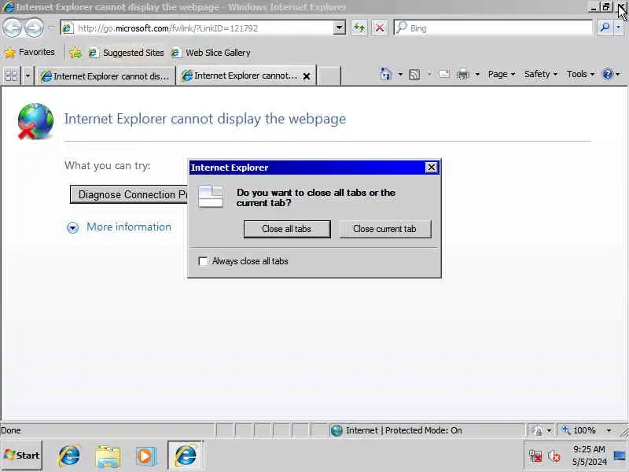629x472 pixels.
Task: Open the Page menu
Action: [x=502, y=74]
